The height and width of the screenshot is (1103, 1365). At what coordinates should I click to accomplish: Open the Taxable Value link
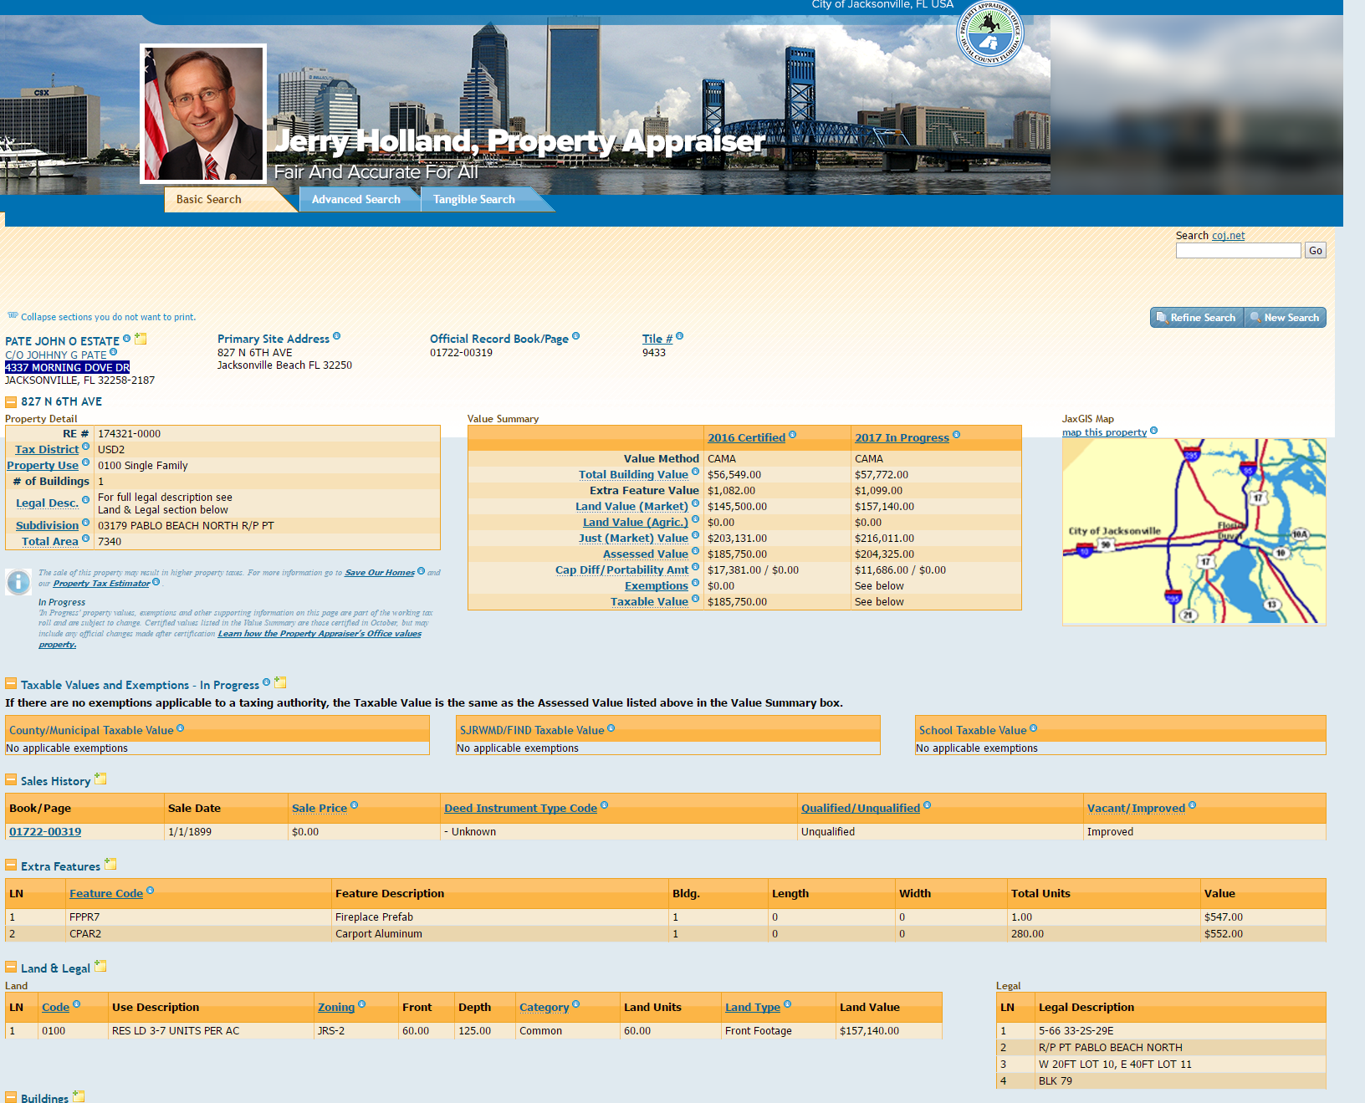(x=649, y=602)
